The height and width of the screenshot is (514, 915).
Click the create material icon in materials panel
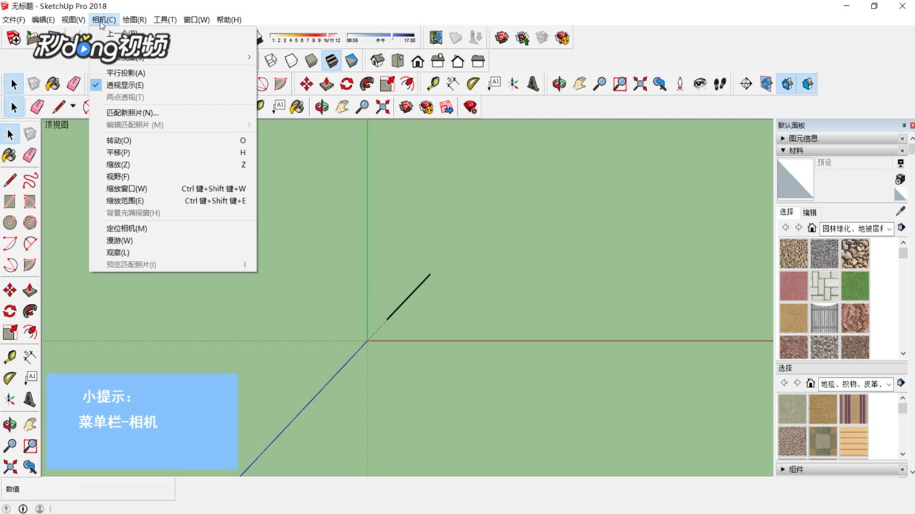900,179
